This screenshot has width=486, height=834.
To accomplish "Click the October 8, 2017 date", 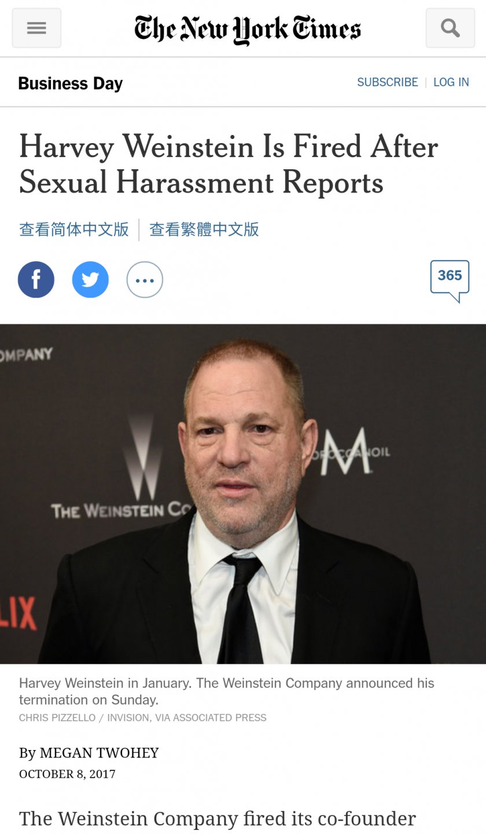I will coord(67,774).
